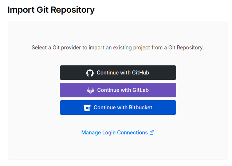Continue with GitHub to import repository
The height and width of the screenshot is (166, 232).
tap(118, 73)
